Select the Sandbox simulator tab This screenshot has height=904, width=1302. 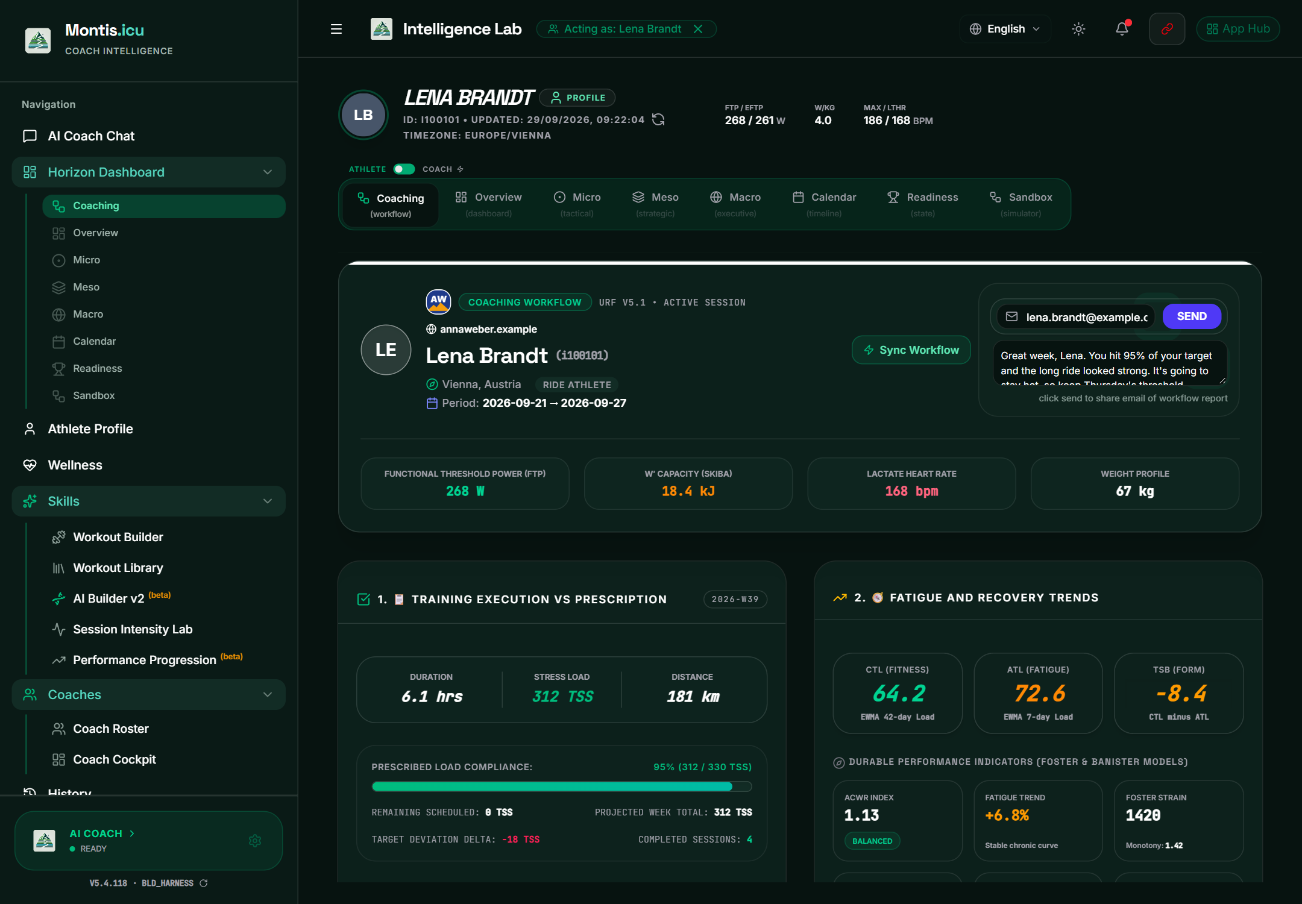pos(1021,204)
